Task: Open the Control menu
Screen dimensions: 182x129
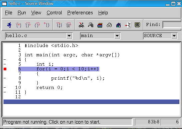Action: (54, 13)
